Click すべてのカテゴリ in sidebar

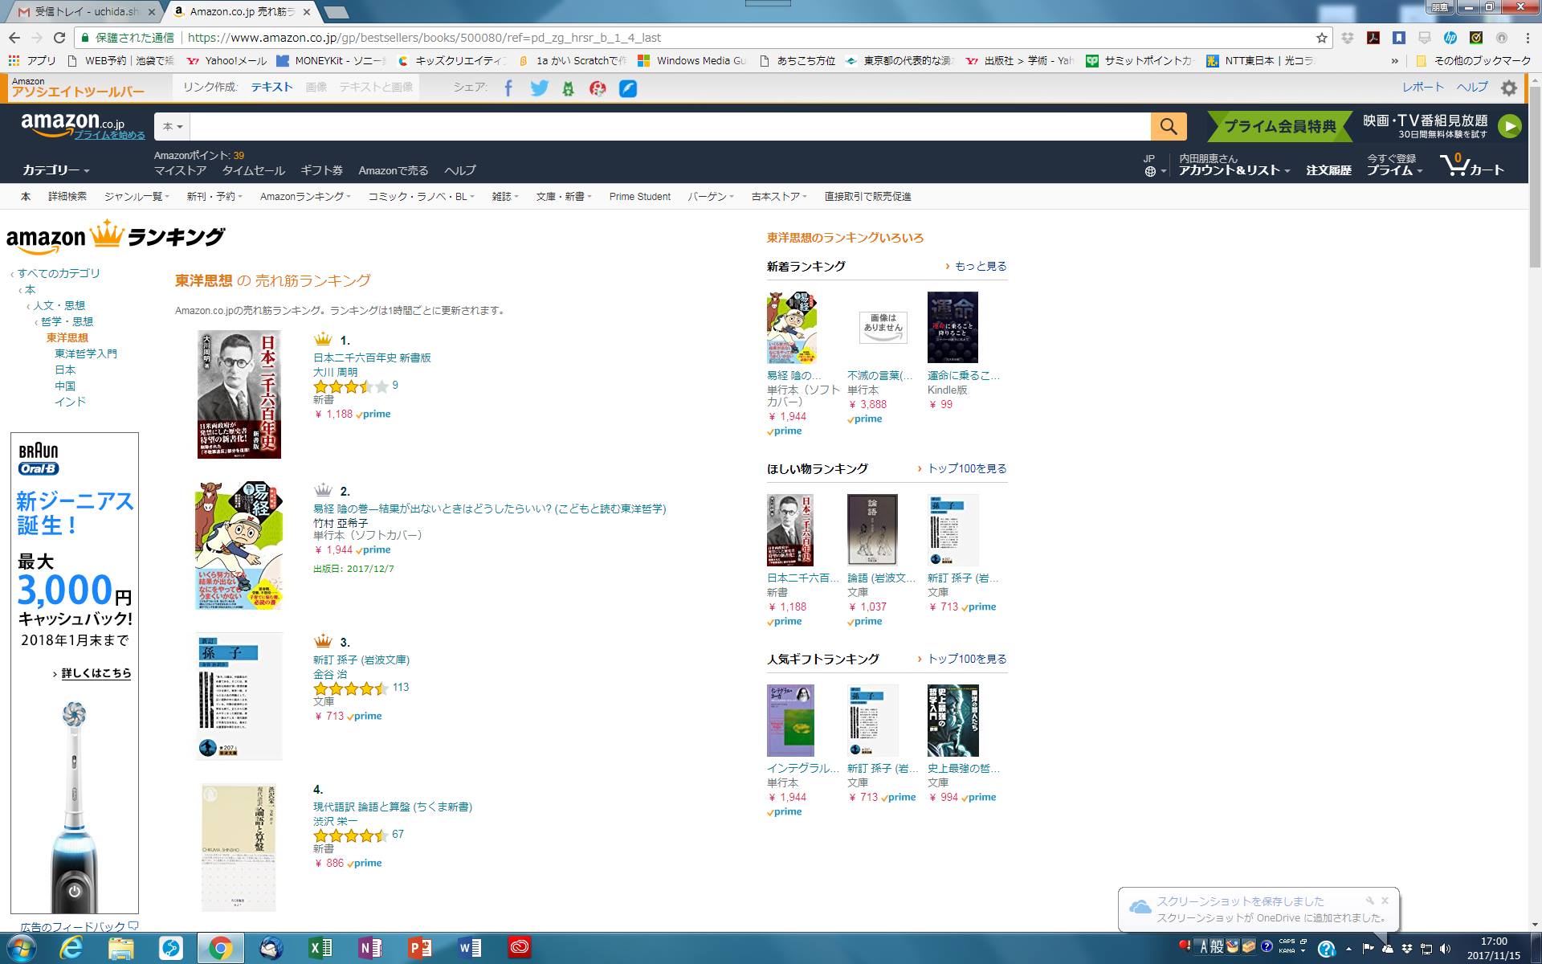pos(59,273)
